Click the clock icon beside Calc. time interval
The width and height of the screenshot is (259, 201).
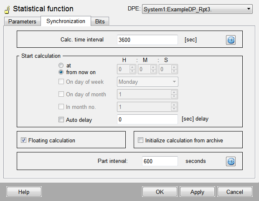[231, 40]
